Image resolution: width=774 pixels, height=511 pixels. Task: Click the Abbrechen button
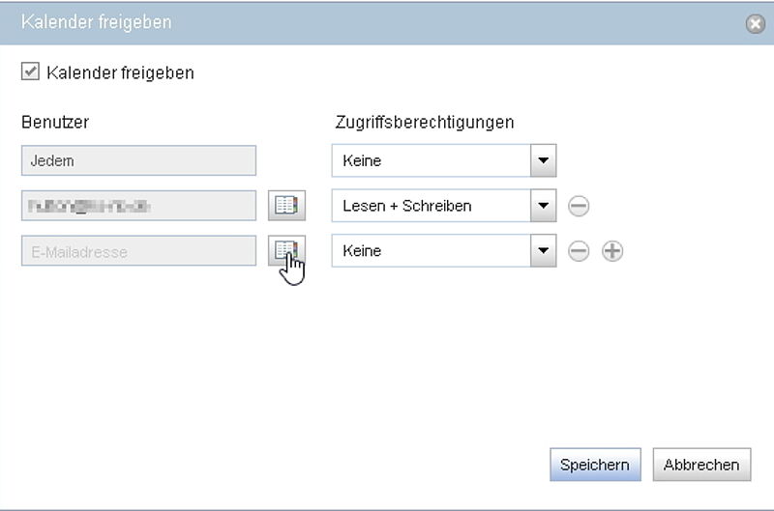pos(701,465)
